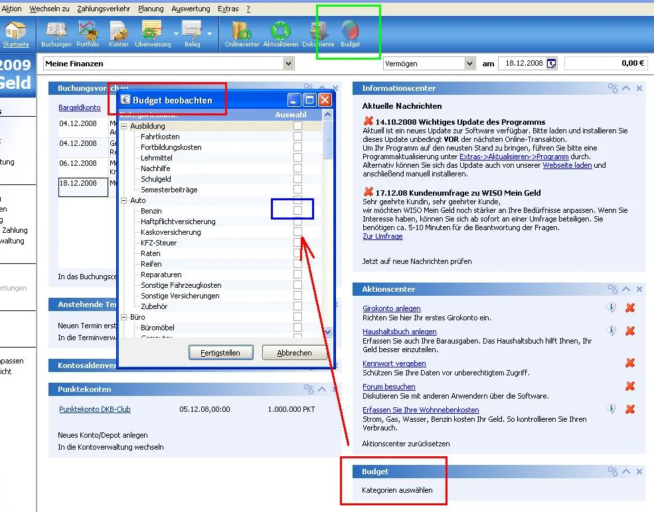Delete the Girokonto anlegen action with red X
This screenshot has height=512, width=654.
coord(630,308)
